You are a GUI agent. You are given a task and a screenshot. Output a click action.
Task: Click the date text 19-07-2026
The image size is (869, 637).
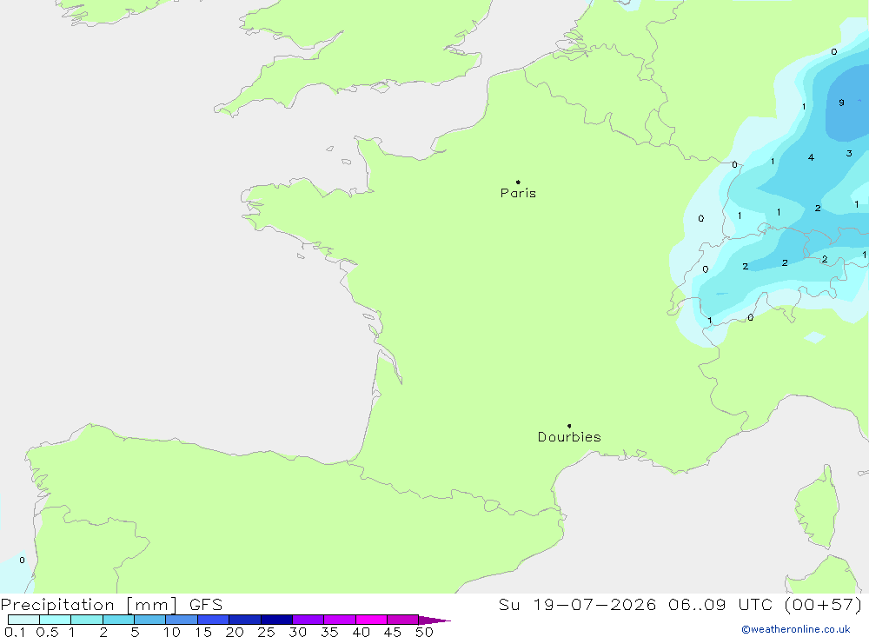click(x=594, y=605)
